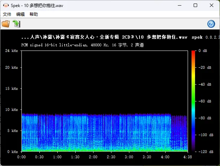The image size is (220, 166).
Task: Maximize the Spek window
Action: (x=195, y=6)
